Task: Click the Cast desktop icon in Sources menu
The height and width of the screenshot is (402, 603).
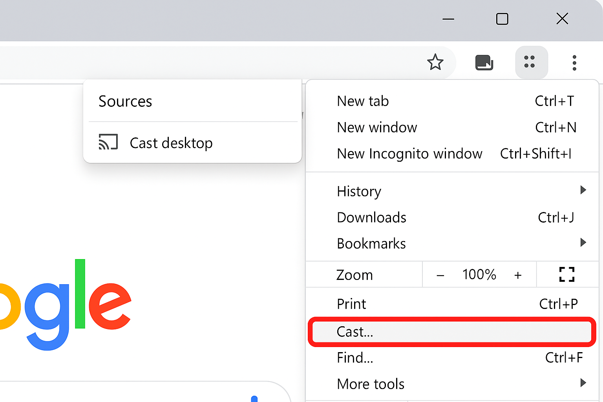Action: click(108, 142)
